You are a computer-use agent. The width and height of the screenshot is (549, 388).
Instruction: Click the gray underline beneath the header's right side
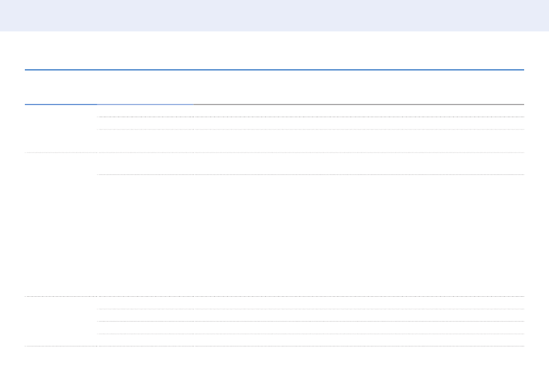(x=358, y=105)
